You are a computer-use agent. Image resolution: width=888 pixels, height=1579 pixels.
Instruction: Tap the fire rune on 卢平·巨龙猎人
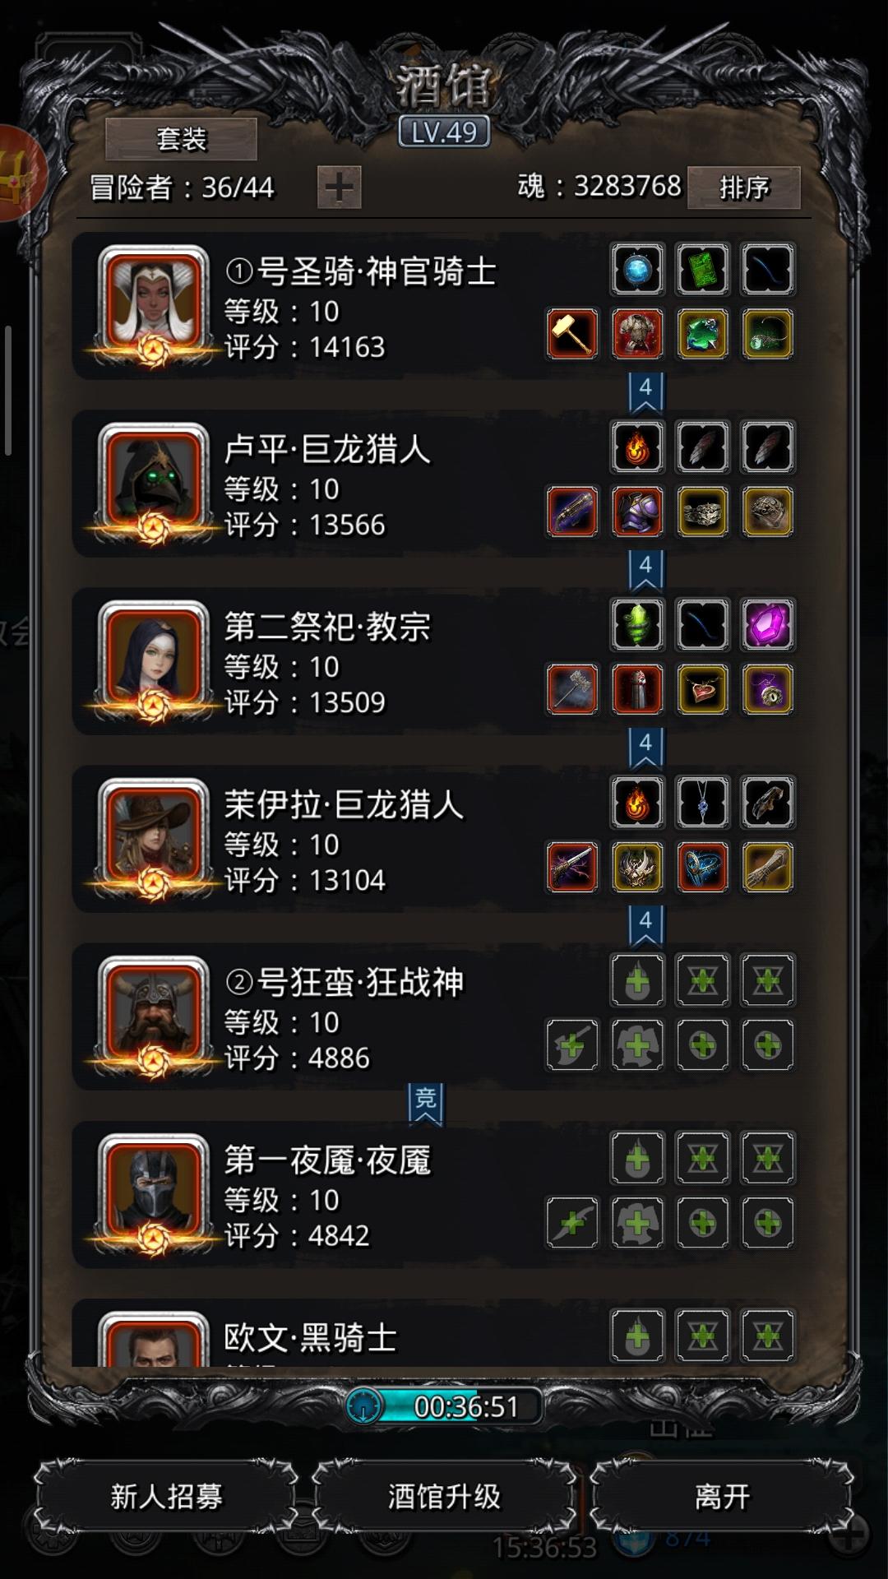tap(637, 447)
